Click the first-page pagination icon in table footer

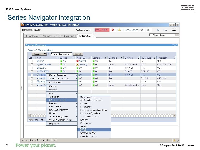pyautogui.click(x=29, y=120)
